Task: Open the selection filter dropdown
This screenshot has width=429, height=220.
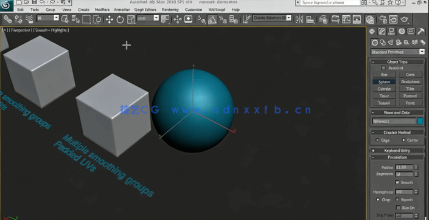Action: [x=48, y=18]
